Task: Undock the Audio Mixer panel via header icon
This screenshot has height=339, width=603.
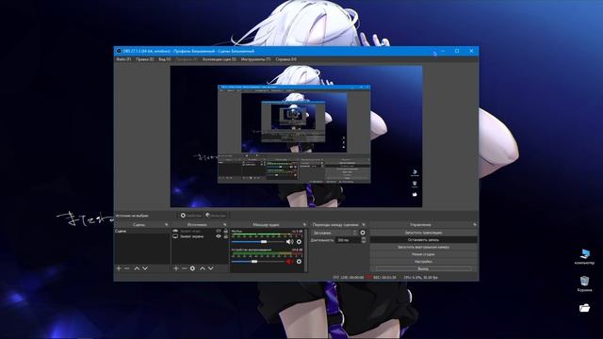Action: [304, 224]
